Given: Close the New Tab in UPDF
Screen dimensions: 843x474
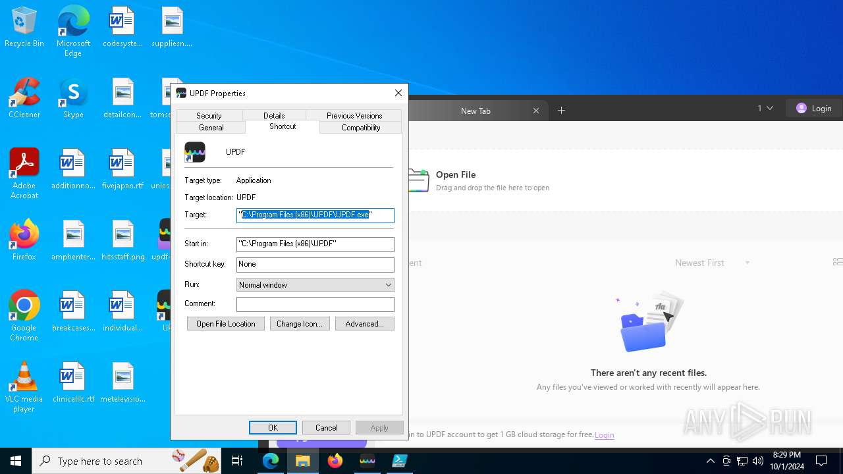Looking at the screenshot, I should pos(536,111).
